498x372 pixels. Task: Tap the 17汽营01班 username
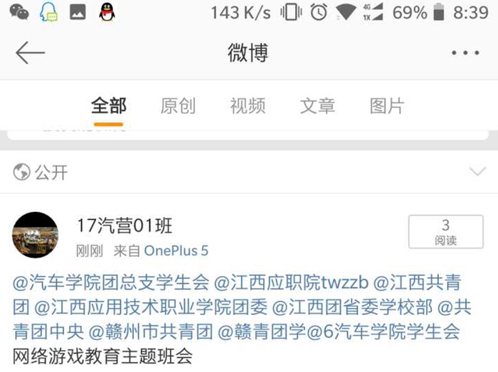[124, 225]
